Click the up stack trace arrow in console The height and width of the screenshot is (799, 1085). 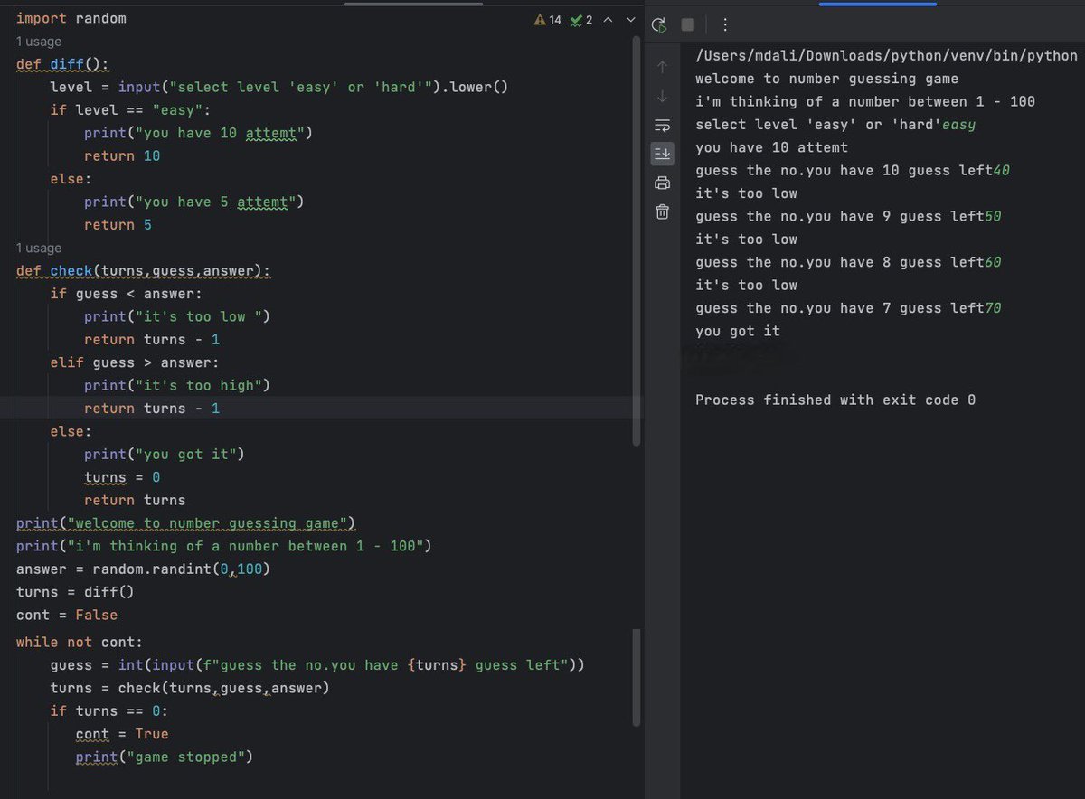click(663, 66)
